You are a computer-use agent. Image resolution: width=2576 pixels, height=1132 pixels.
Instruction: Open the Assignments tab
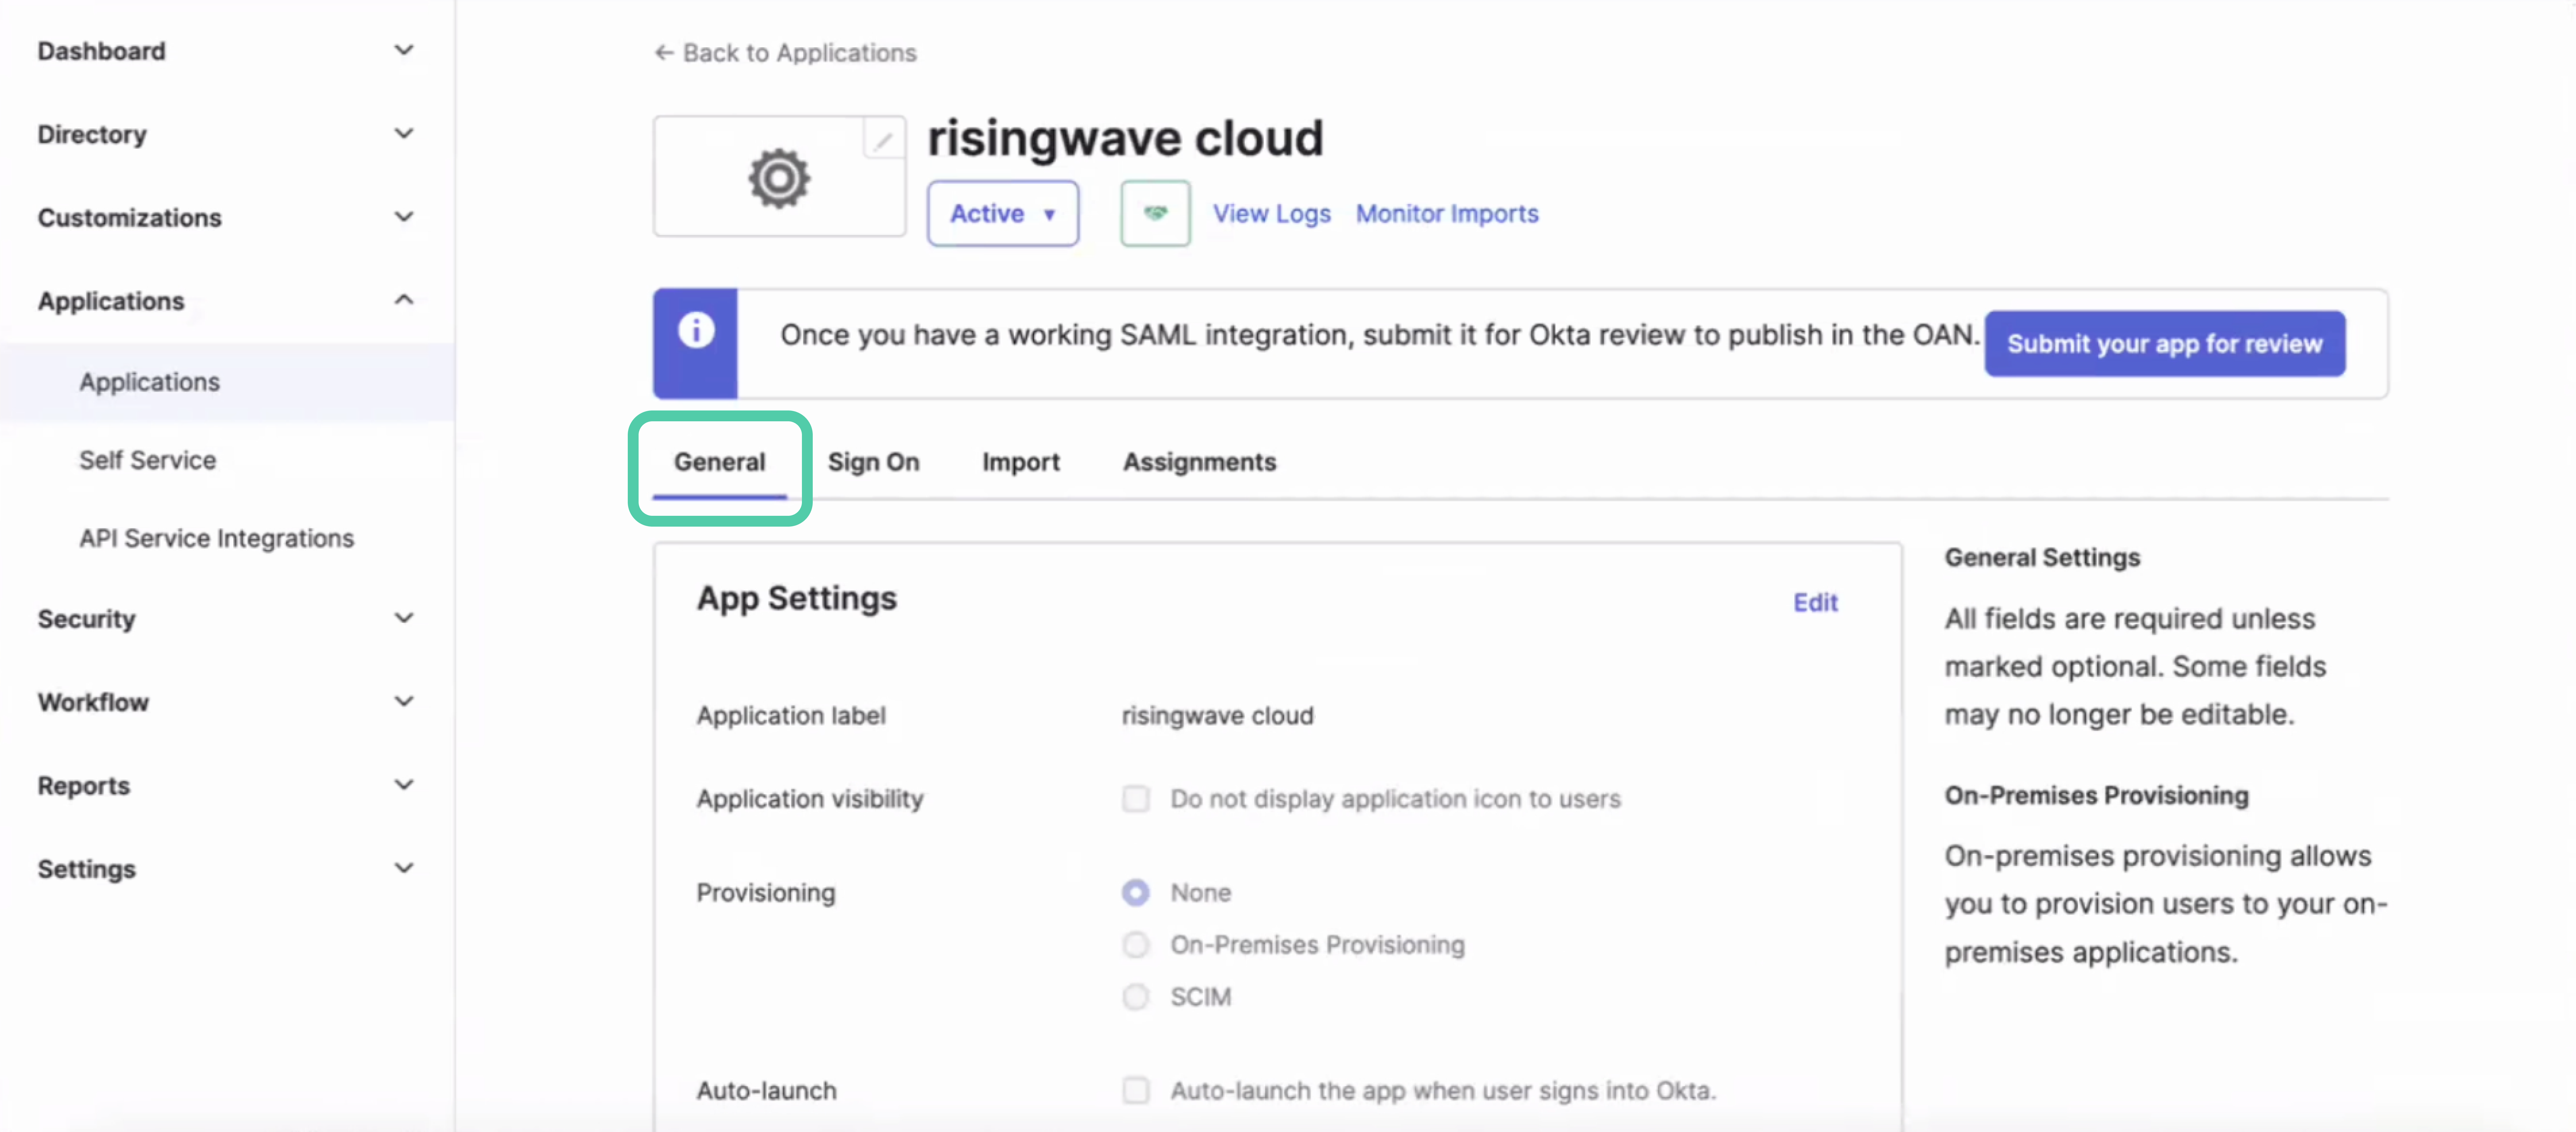[x=1199, y=462]
